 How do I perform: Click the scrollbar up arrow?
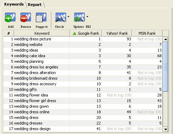(166, 39)
